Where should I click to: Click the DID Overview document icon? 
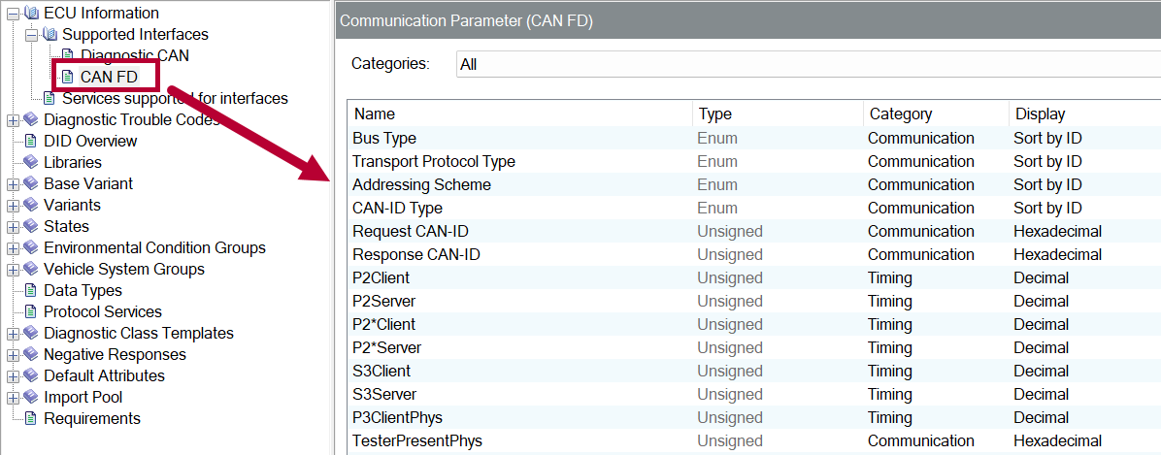coord(30,141)
